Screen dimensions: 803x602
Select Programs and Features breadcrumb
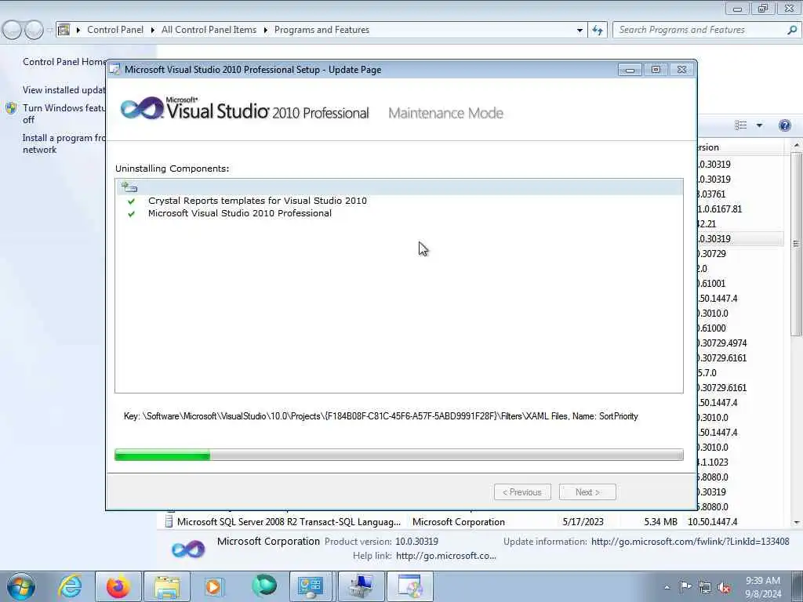(x=322, y=30)
